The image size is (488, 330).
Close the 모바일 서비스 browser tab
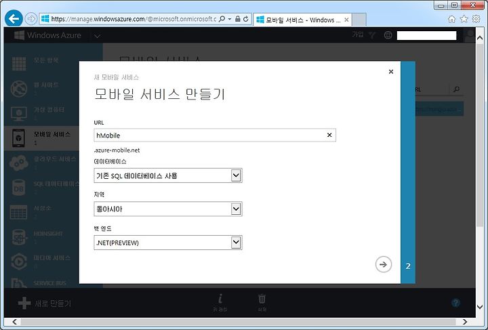[346, 20]
